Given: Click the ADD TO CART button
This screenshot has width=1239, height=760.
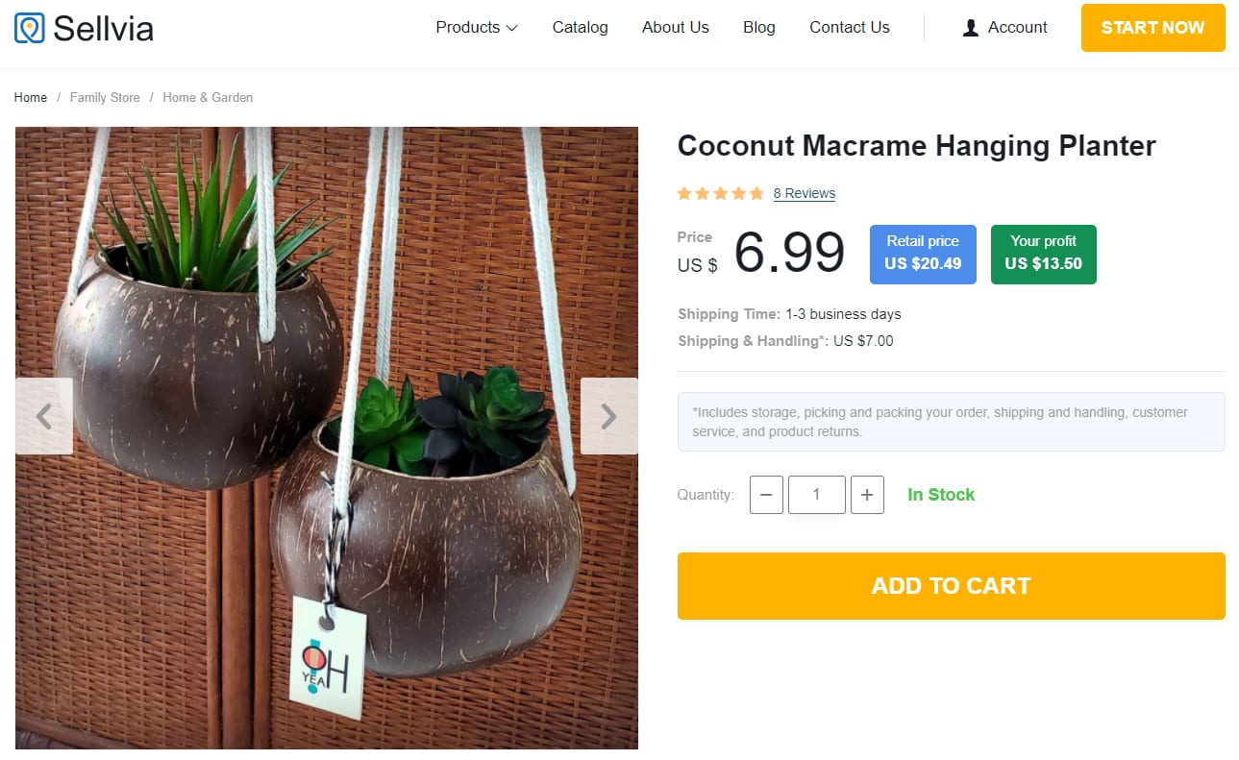Looking at the screenshot, I should 951,586.
